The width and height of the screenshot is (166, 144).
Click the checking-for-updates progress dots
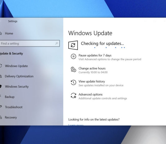click(x=110, y=48)
